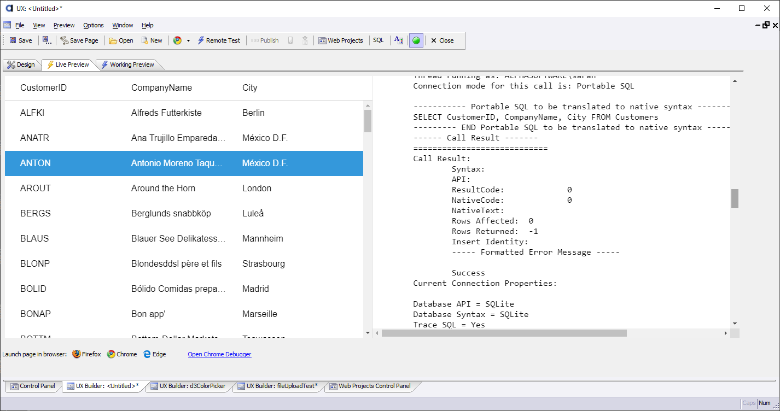The image size is (780, 411).
Task: Open Web Projects from the toolbar
Action: (x=341, y=40)
